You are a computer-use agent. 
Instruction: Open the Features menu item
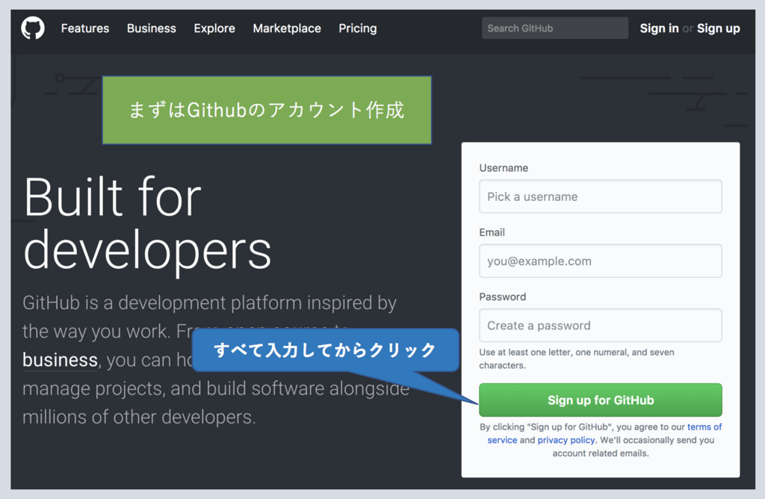click(x=85, y=28)
